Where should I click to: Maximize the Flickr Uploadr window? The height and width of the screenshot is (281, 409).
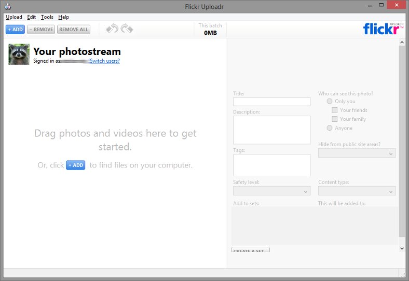coord(381,5)
